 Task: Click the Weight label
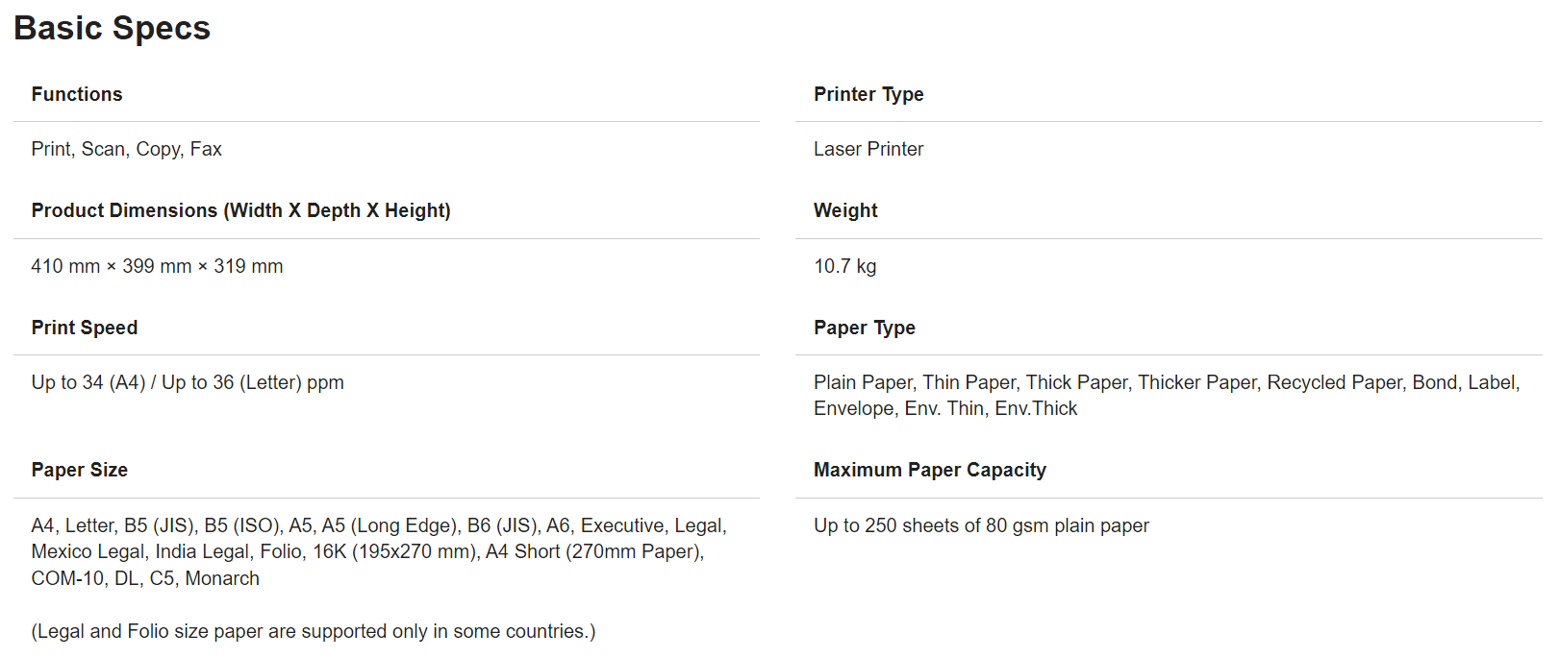point(845,210)
